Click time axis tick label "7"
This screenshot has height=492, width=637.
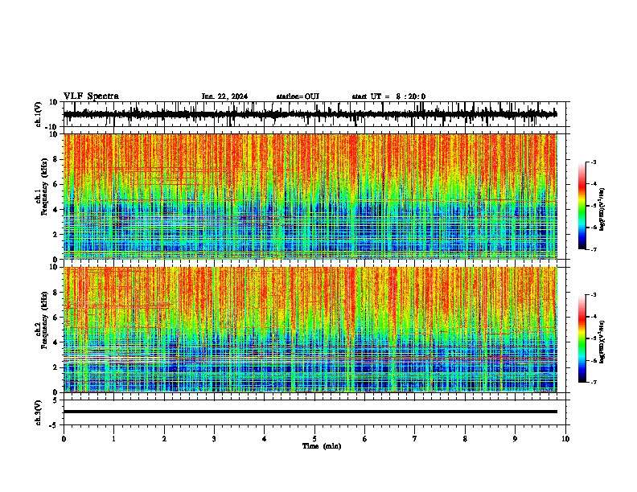tap(415, 439)
